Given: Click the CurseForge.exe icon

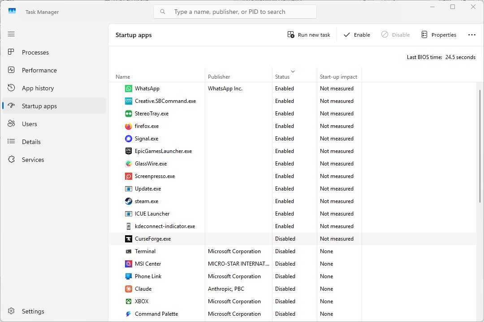Looking at the screenshot, I should click(129, 239).
